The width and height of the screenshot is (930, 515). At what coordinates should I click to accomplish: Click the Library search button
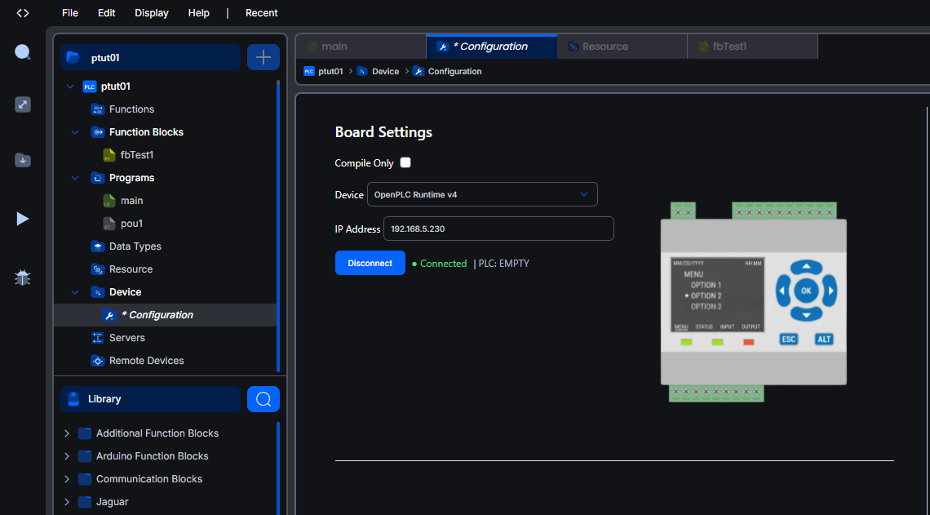coord(263,399)
